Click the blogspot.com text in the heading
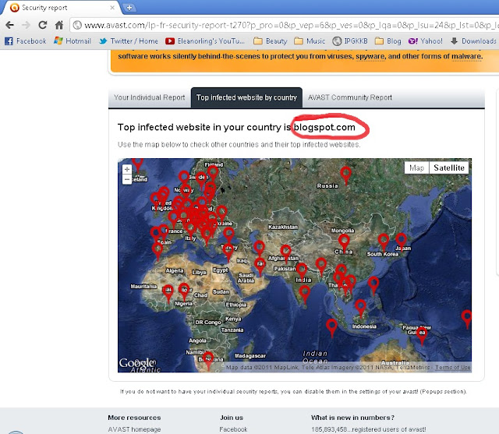 tap(324, 127)
